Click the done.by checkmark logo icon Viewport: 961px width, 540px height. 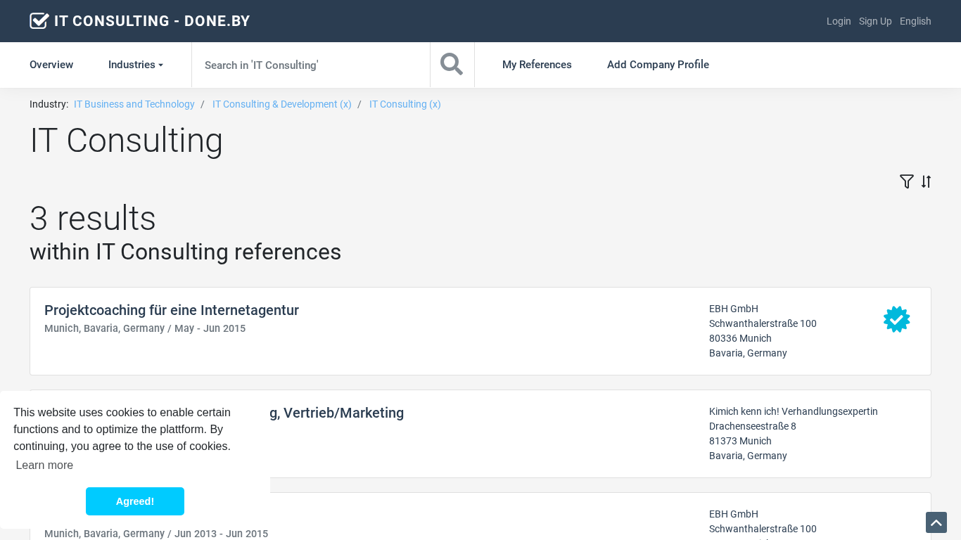point(39,21)
